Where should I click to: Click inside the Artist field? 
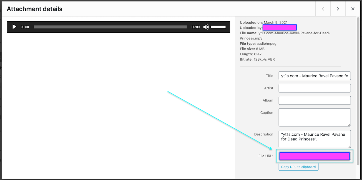tap(315, 88)
